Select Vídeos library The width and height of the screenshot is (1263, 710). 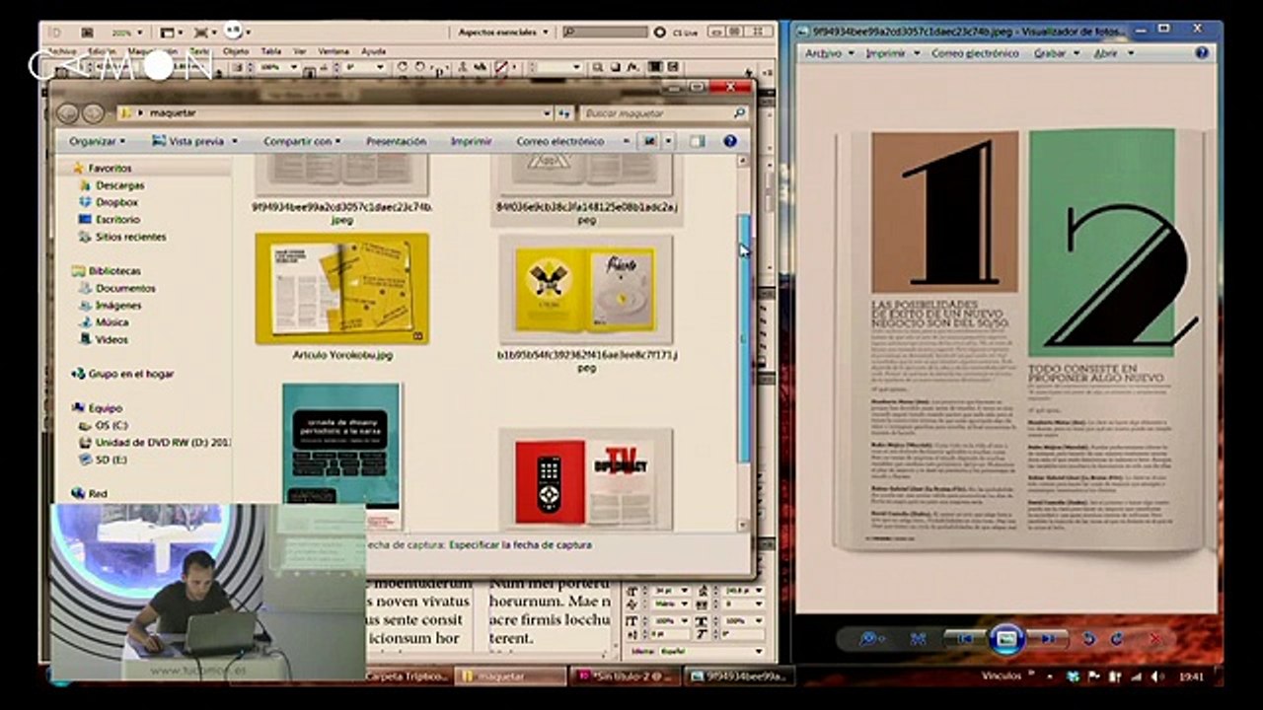coord(111,339)
